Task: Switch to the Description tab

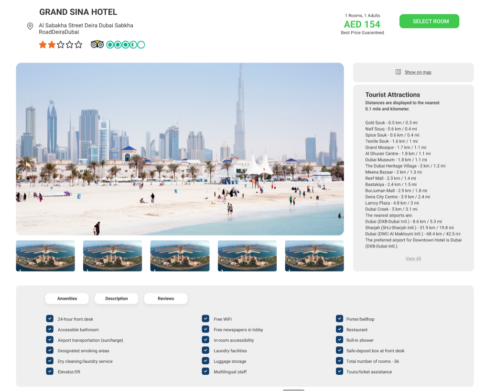Action: coord(117,299)
